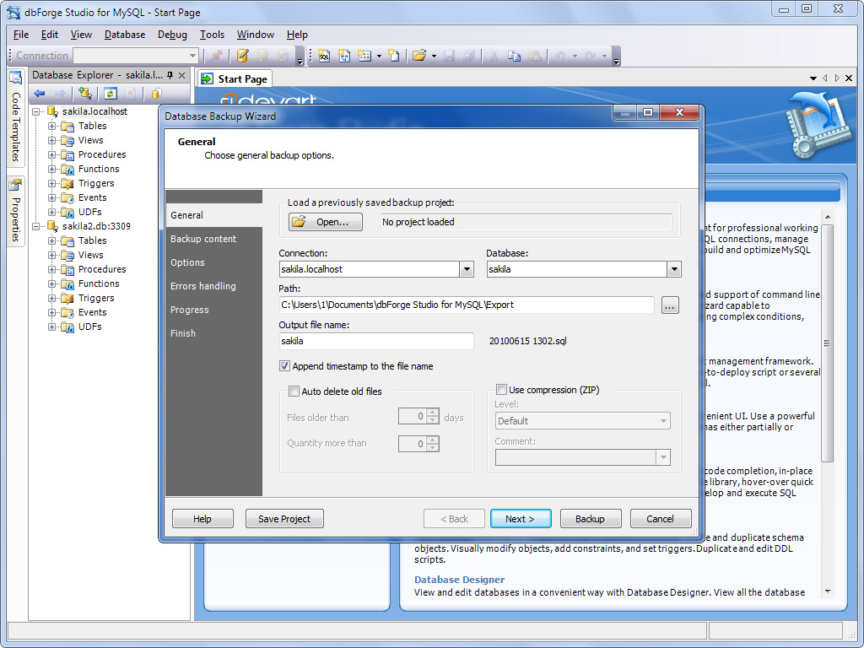Click the New Connection icon in Database Explorer
This screenshot has height=648, width=864.
85,94
